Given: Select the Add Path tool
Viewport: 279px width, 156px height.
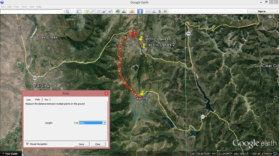Looking at the screenshot, I should [98, 11].
